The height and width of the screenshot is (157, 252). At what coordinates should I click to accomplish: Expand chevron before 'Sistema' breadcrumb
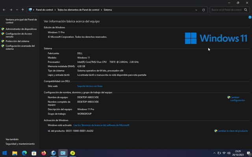[x=102, y=10]
